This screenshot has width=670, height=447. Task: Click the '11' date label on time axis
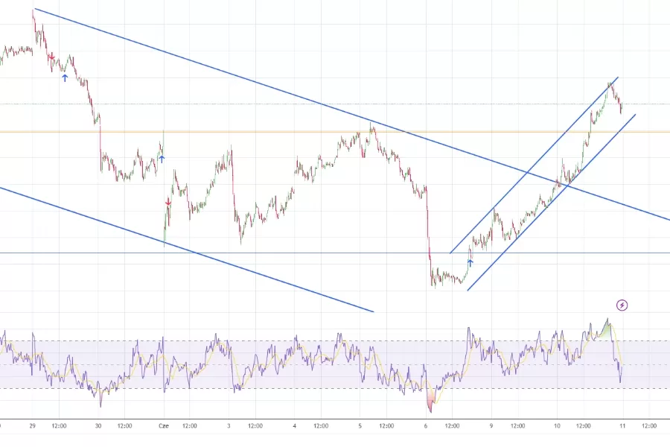(622, 425)
